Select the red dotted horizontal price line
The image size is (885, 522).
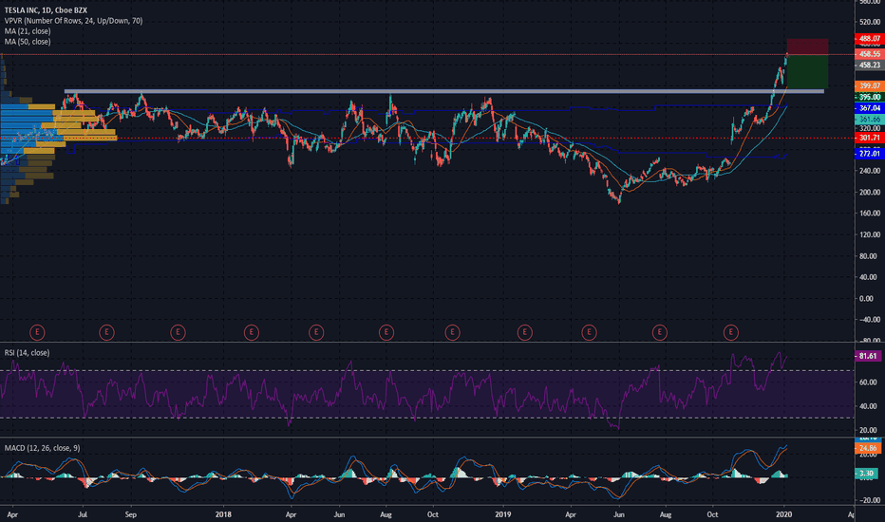(426, 138)
